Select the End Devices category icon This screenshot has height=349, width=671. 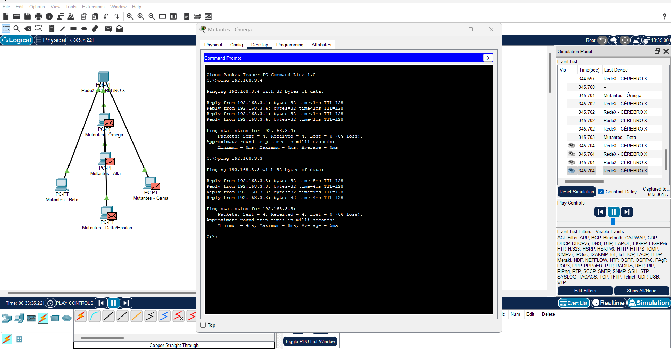pyautogui.click(x=19, y=318)
